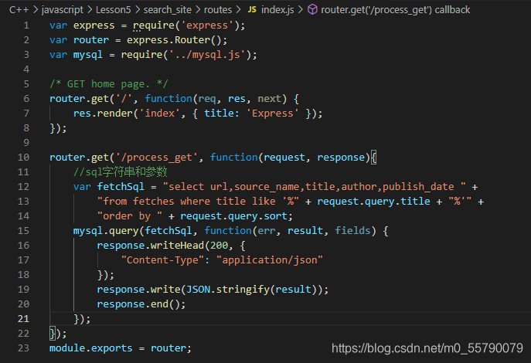The width and height of the screenshot is (531, 363).
Task: Click 'request.query.sort' on line 14
Action: coord(233,216)
